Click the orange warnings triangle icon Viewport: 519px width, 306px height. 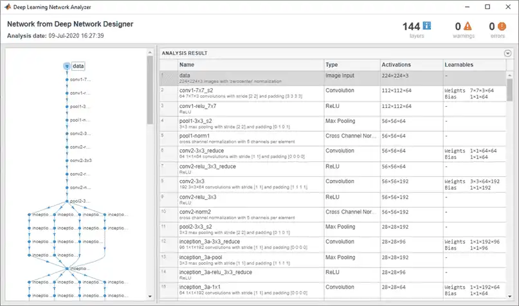point(468,26)
